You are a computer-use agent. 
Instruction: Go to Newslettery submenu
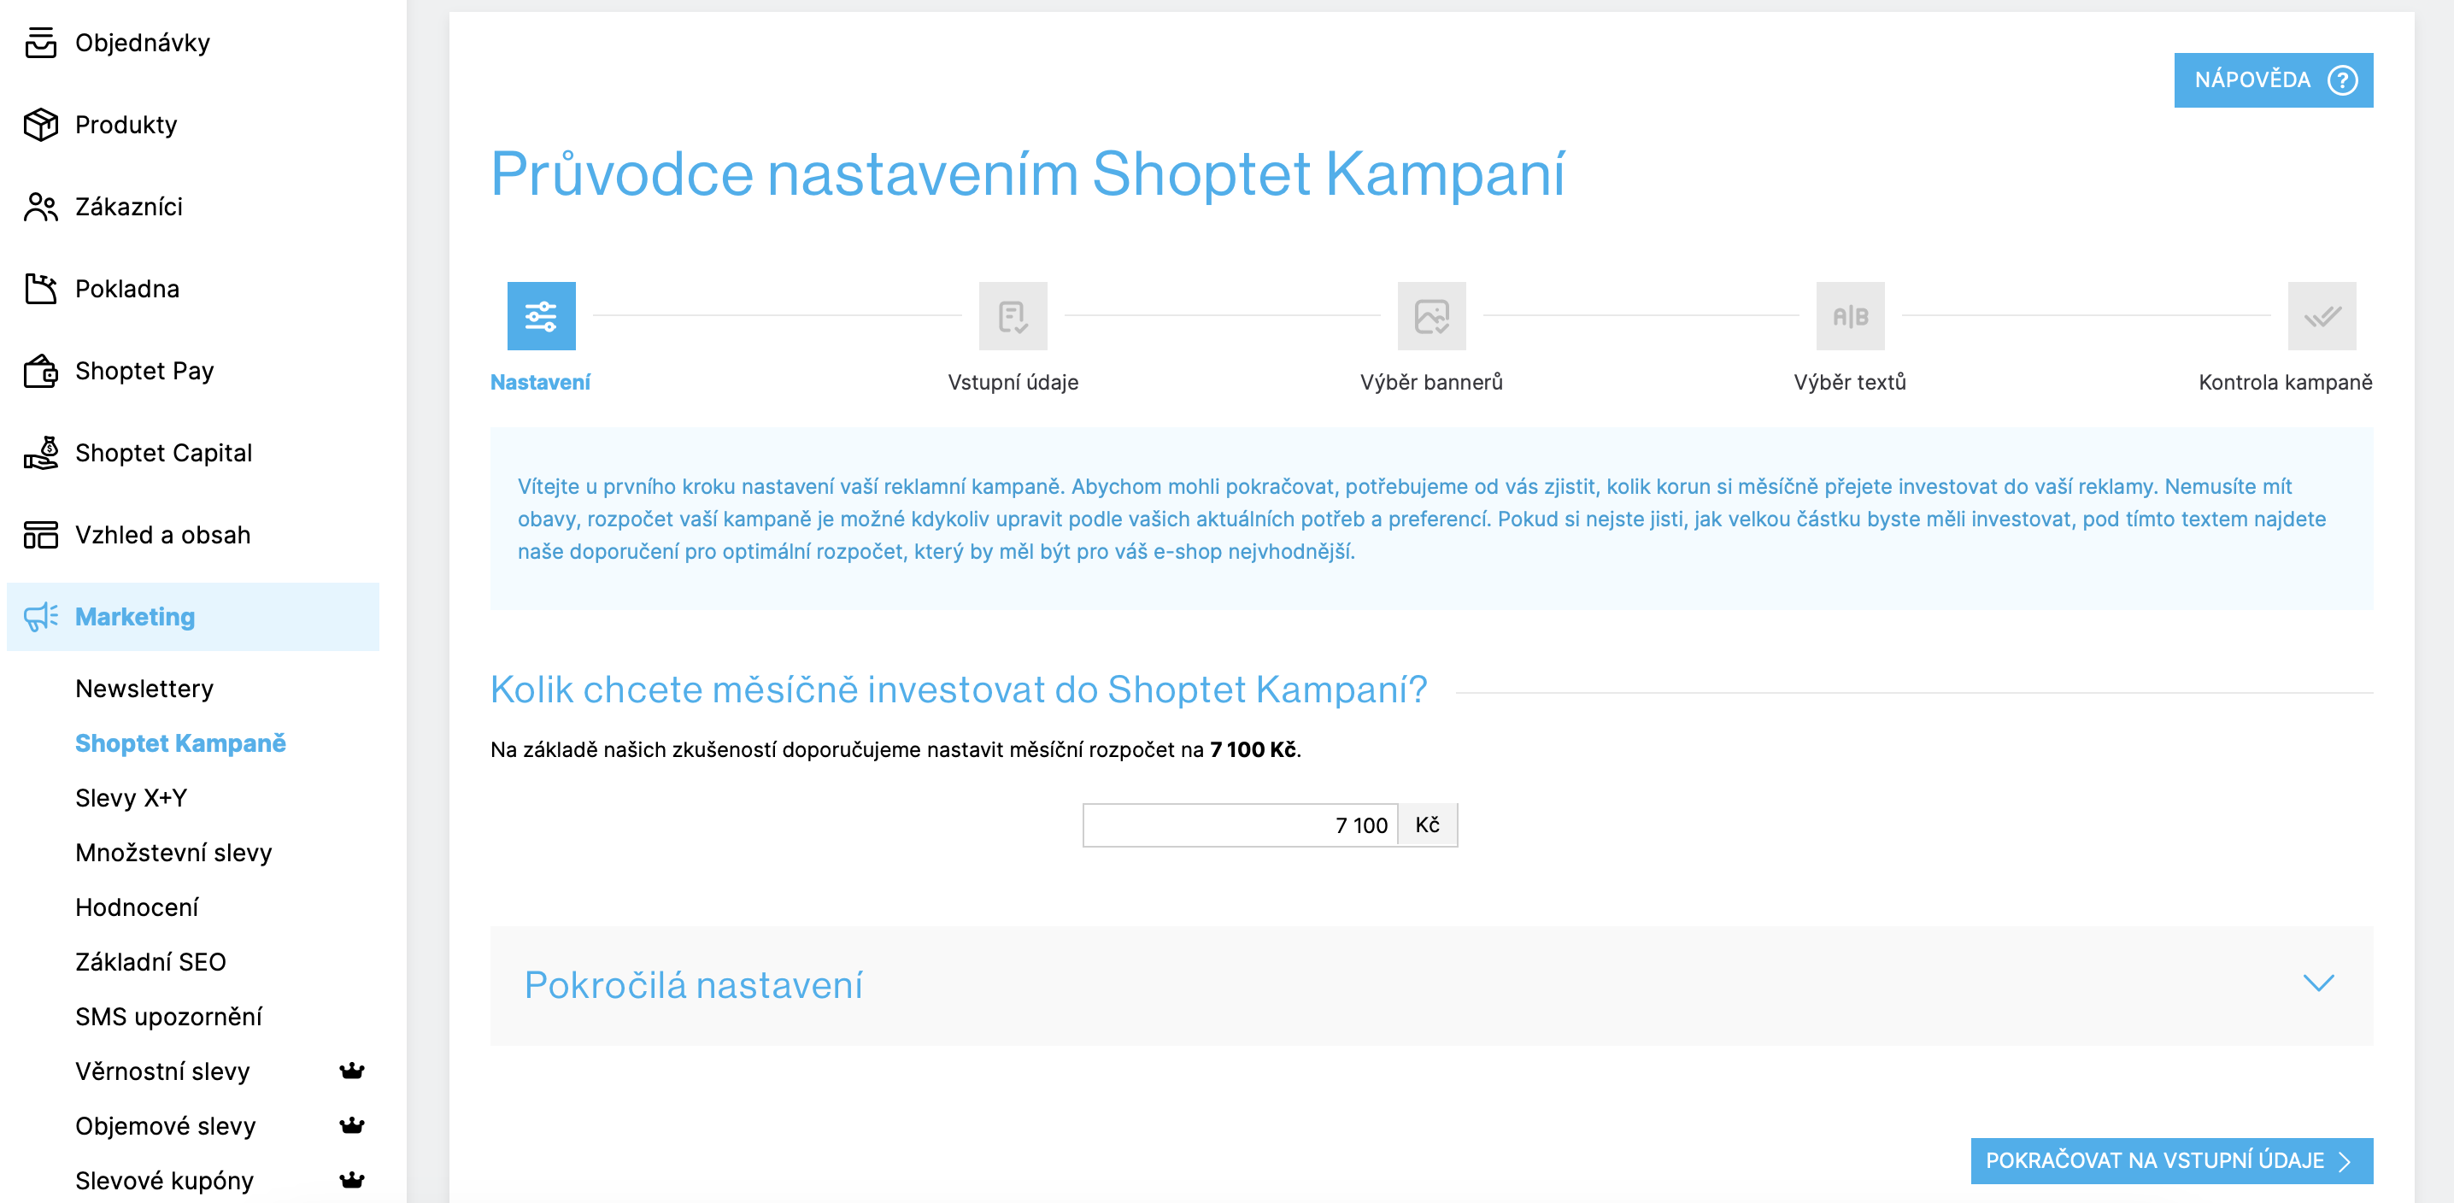(x=144, y=689)
